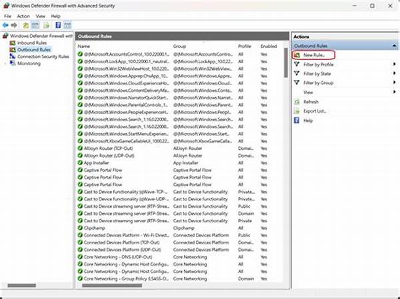
Task: Click the Up one level folder icon
Action: pyautogui.click(x=26, y=25)
